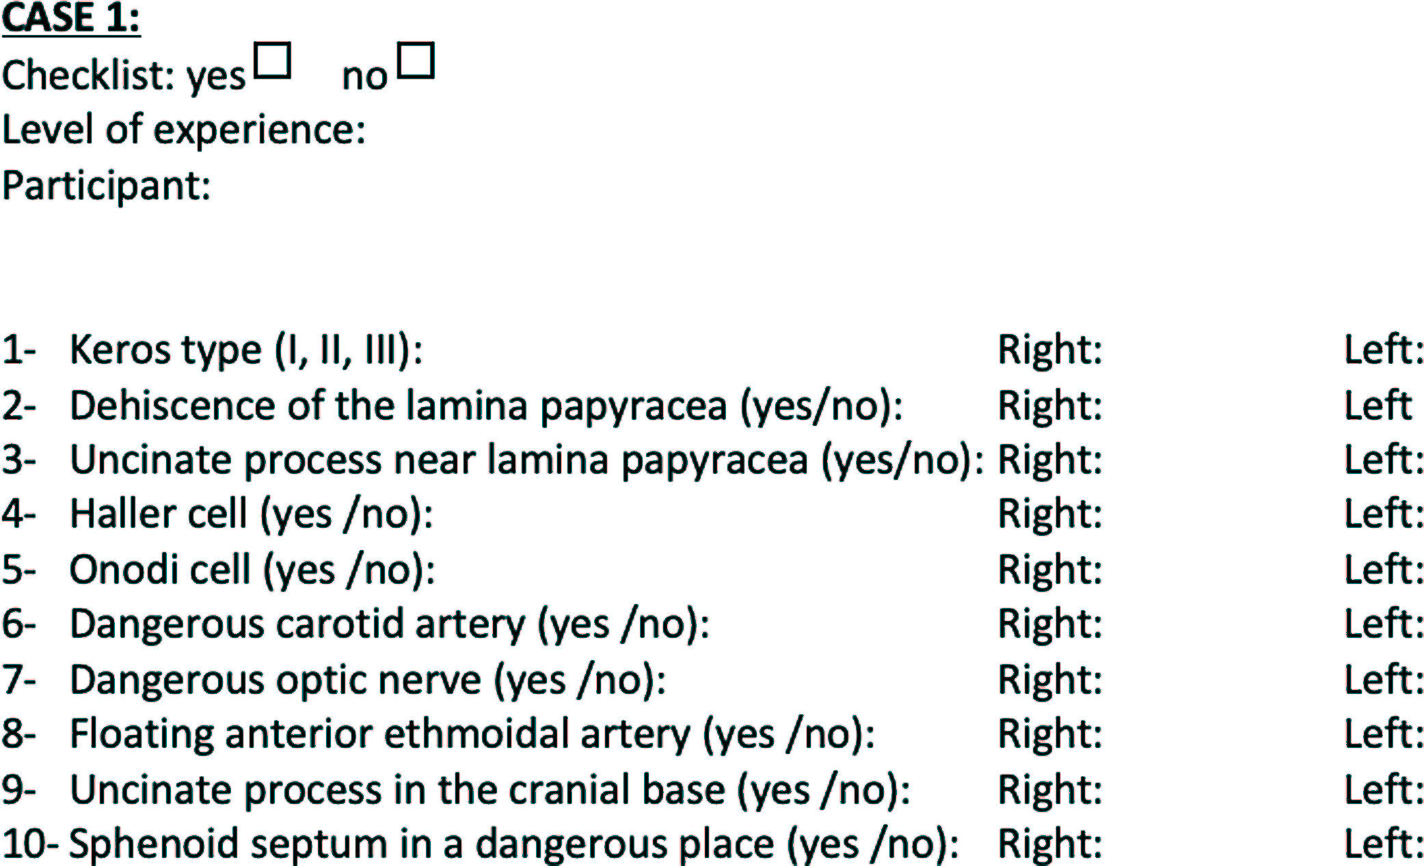
Task: Click the Dangerous optic nerve question text
Action: (368, 680)
